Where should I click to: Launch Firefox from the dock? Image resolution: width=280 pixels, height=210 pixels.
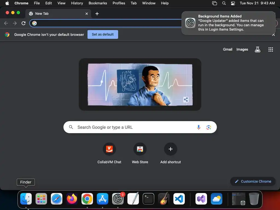point(72,199)
